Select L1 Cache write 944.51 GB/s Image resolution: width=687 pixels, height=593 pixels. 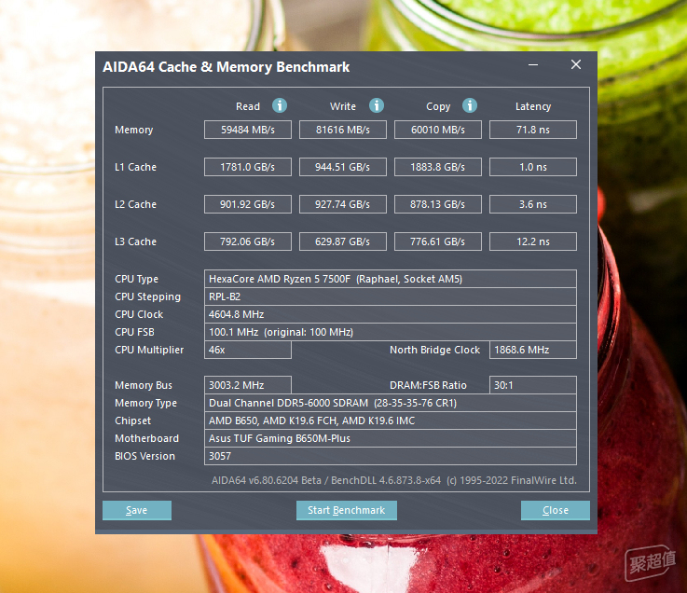pos(343,167)
